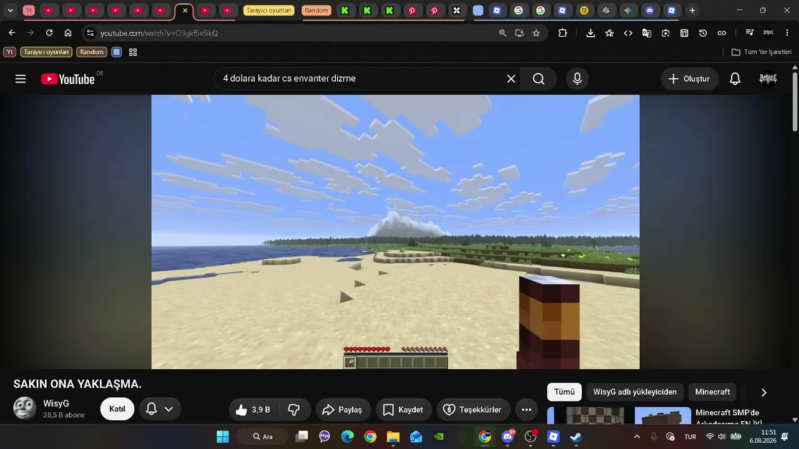The height and width of the screenshot is (449, 799).
Task: Open Steam from the taskbar
Action: click(x=576, y=437)
